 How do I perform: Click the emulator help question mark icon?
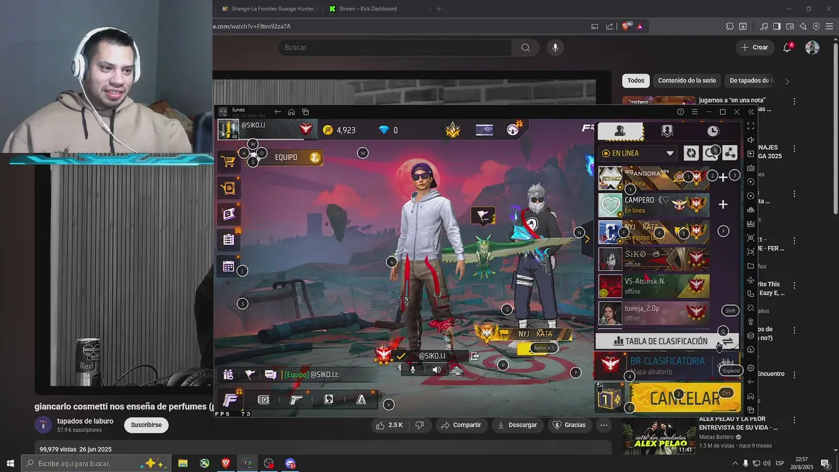pyautogui.click(x=680, y=112)
